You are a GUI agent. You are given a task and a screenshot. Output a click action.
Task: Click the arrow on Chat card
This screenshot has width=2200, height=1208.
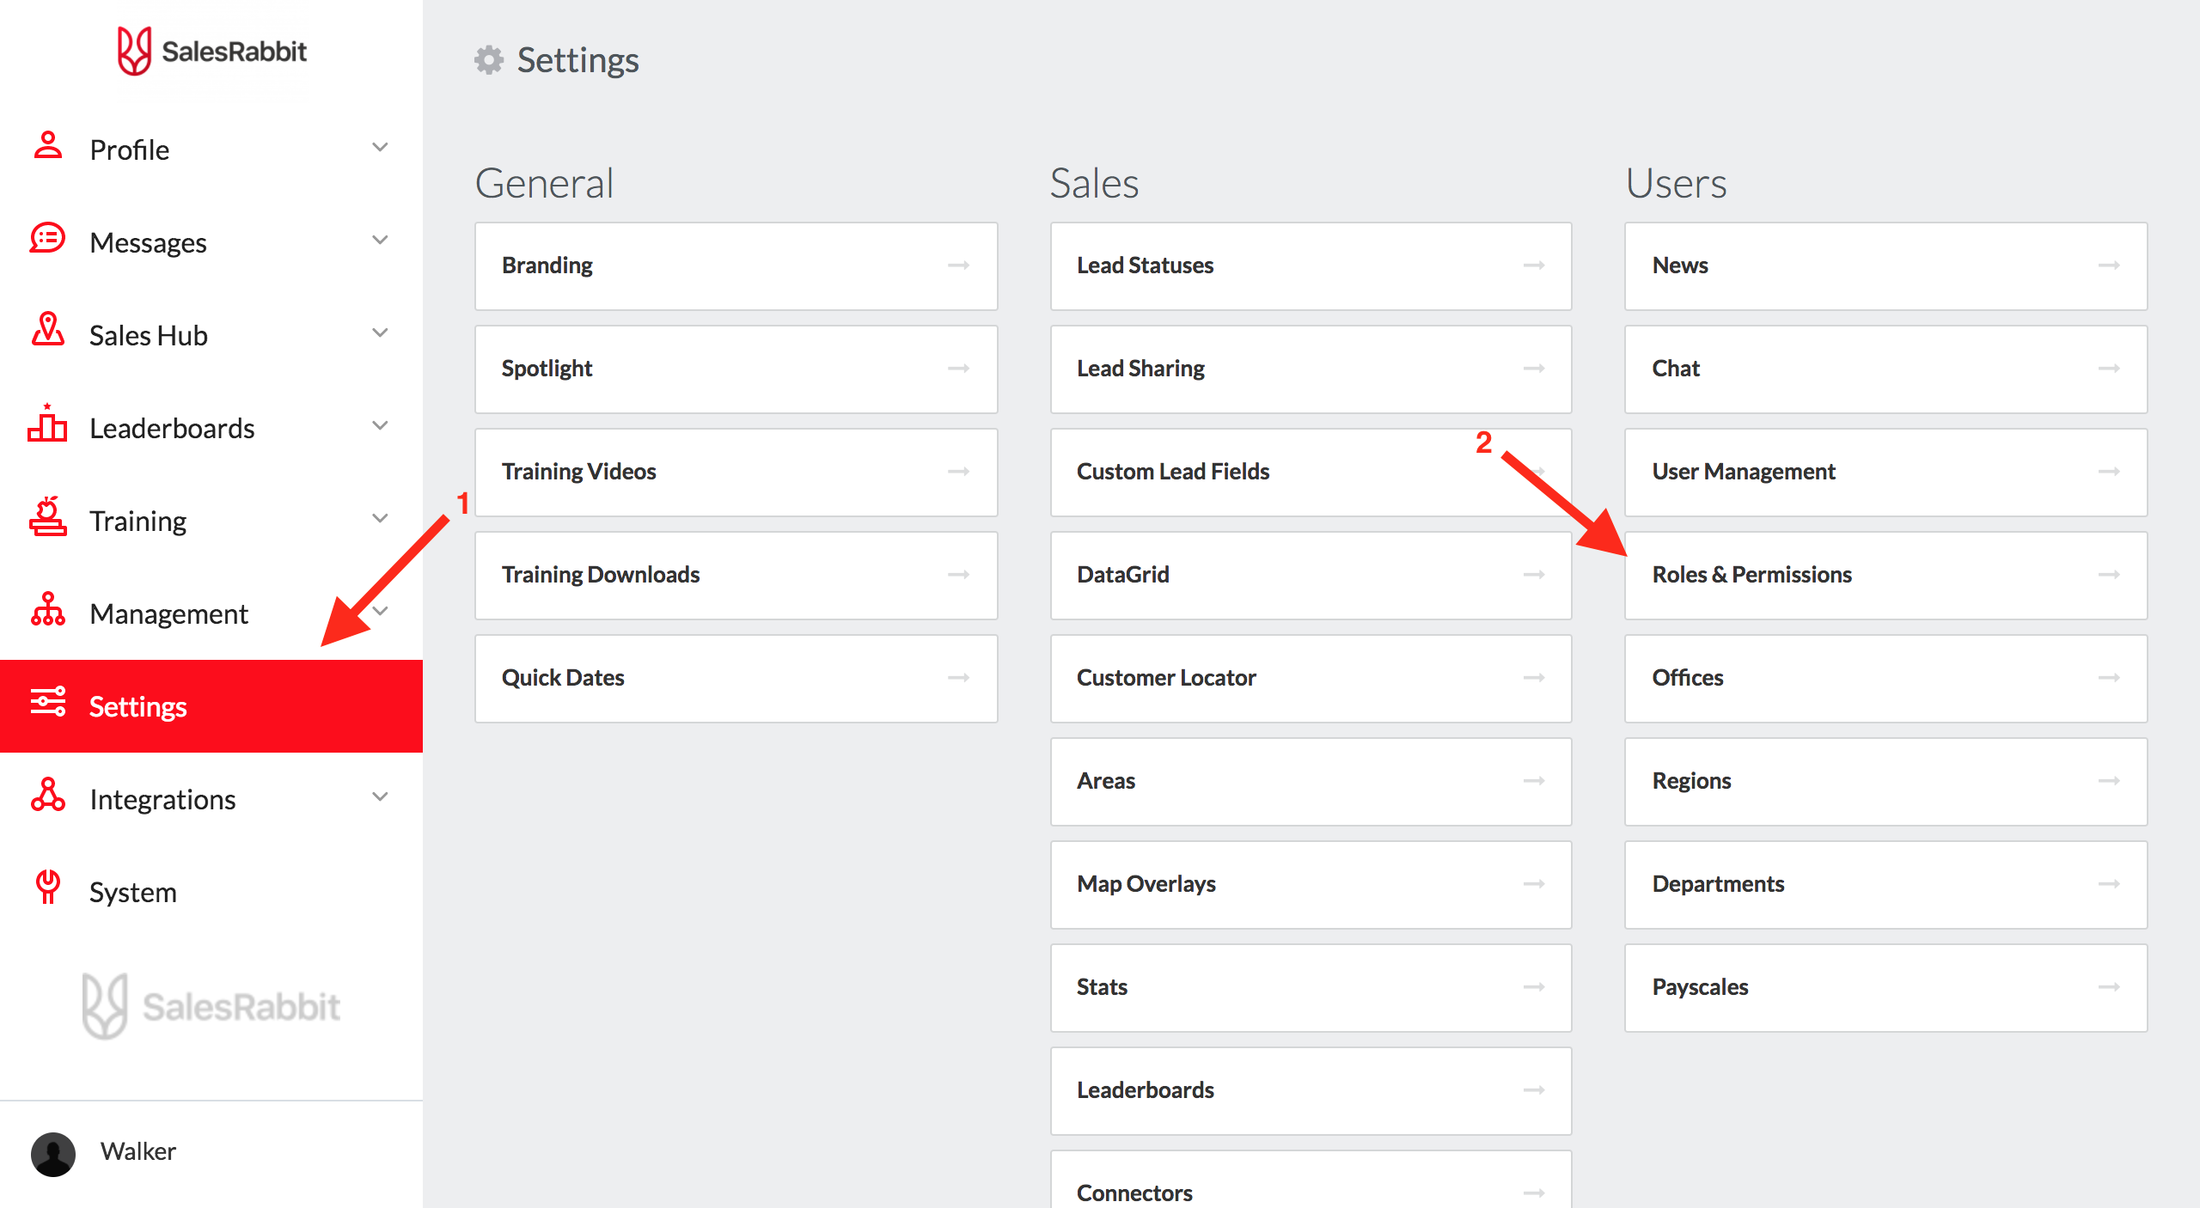pyautogui.click(x=2109, y=369)
